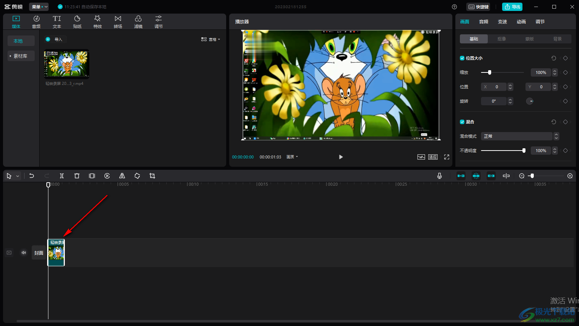The width and height of the screenshot is (579, 326).
Task: Open the Filters (滤镜) tab
Action: pyautogui.click(x=138, y=22)
